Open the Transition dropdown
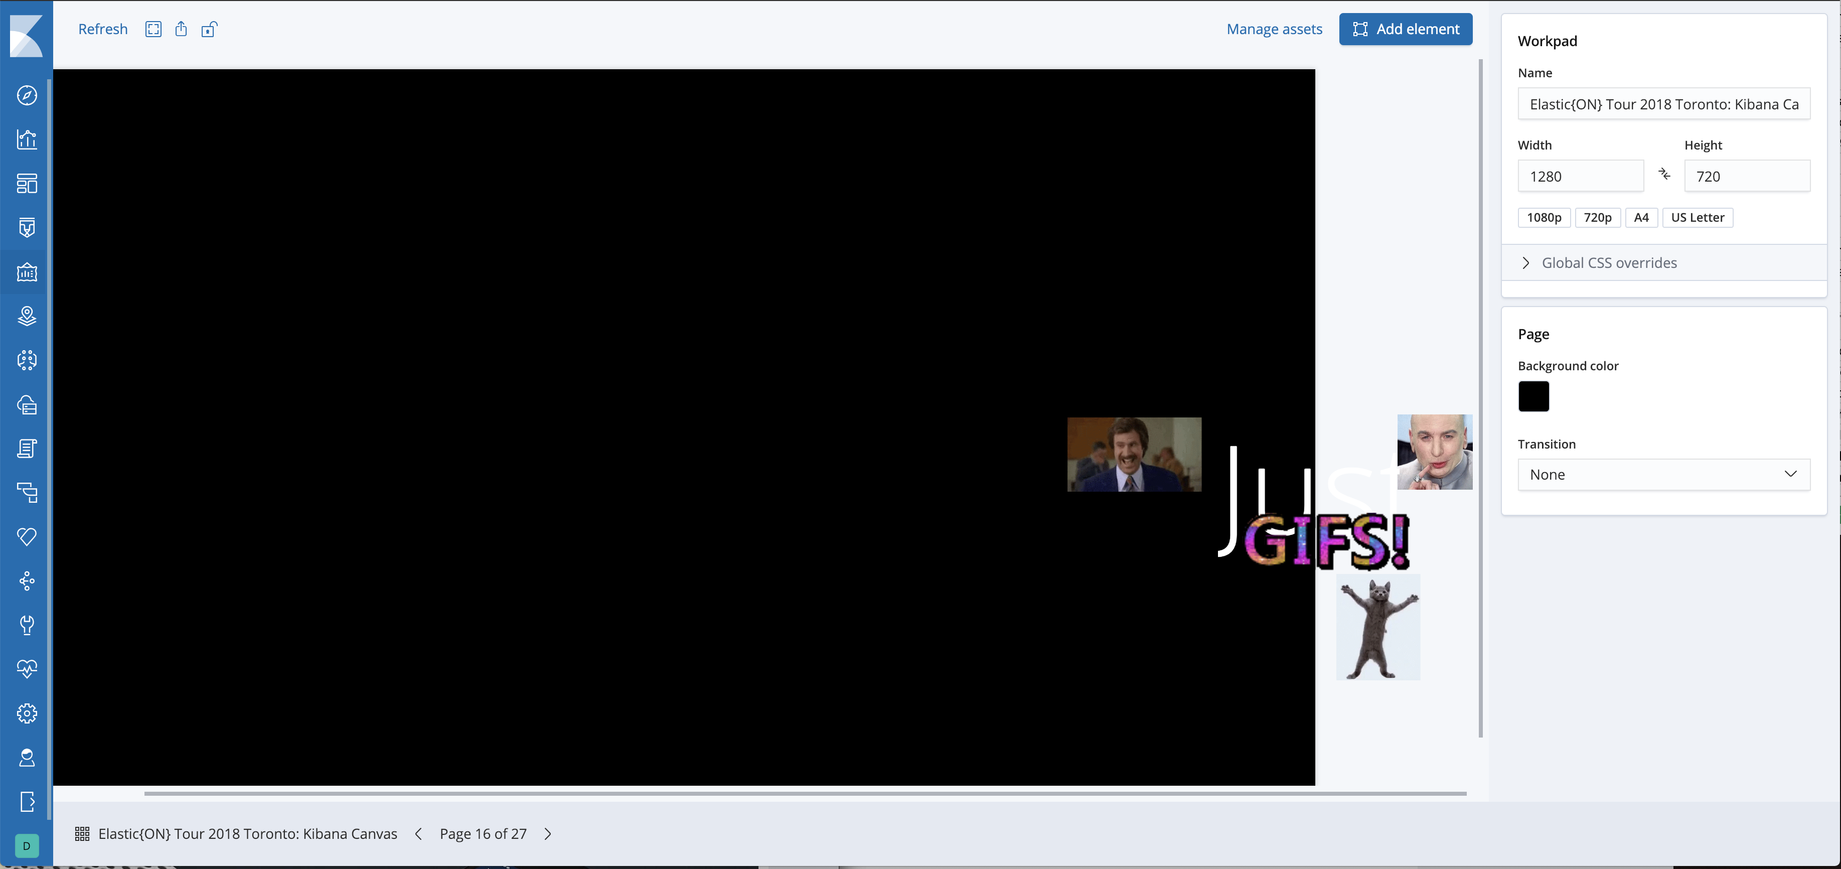This screenshot has height=869, width=1841. coord(1664,475)
